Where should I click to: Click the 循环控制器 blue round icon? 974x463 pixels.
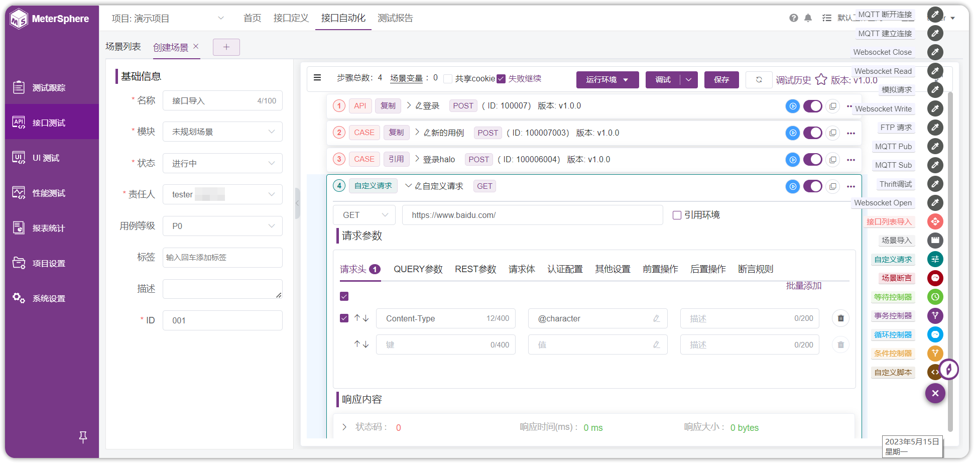tap(935, 334)
